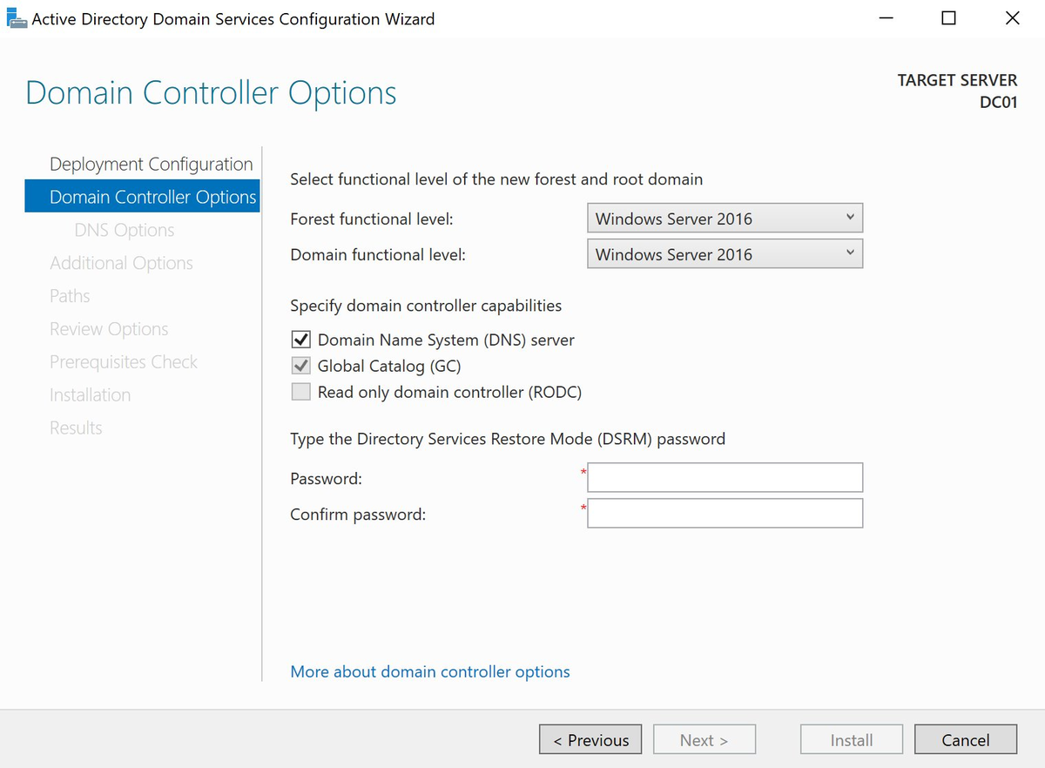Select Deployment Configuration in the sidebar
This screenshot has height=768, width=1045.
tap(152, 164)
